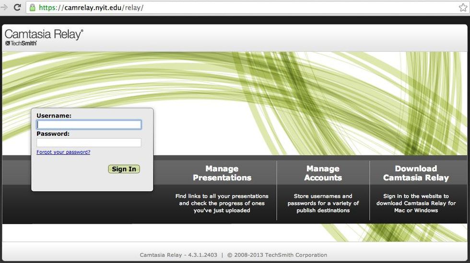Open the 'Forgot your password?' link
This screenshot has height=263, width=470.
coord(63,152)
